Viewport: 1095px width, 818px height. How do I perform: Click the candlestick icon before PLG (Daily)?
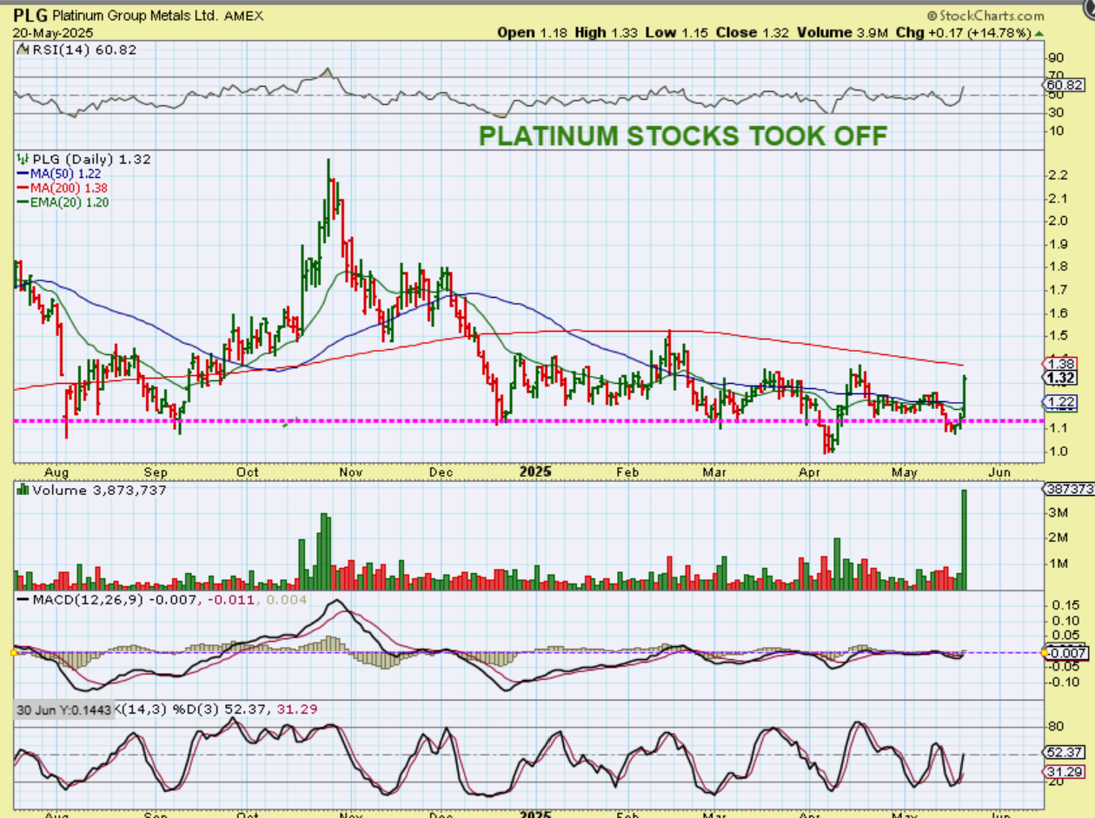click(23, 160)
